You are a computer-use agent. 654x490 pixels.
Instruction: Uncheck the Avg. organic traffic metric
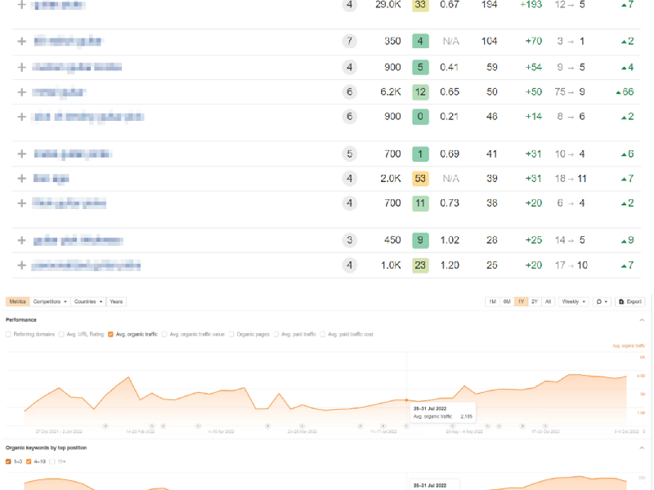111,334
